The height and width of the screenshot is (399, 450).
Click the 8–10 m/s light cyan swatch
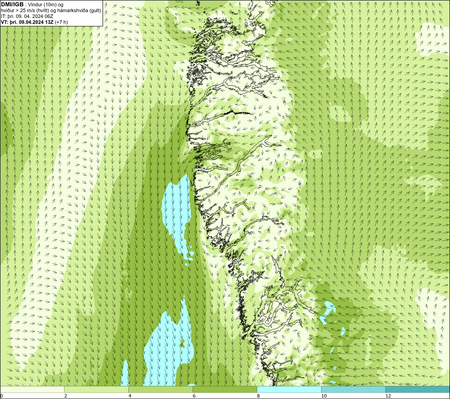click(289, 389)
